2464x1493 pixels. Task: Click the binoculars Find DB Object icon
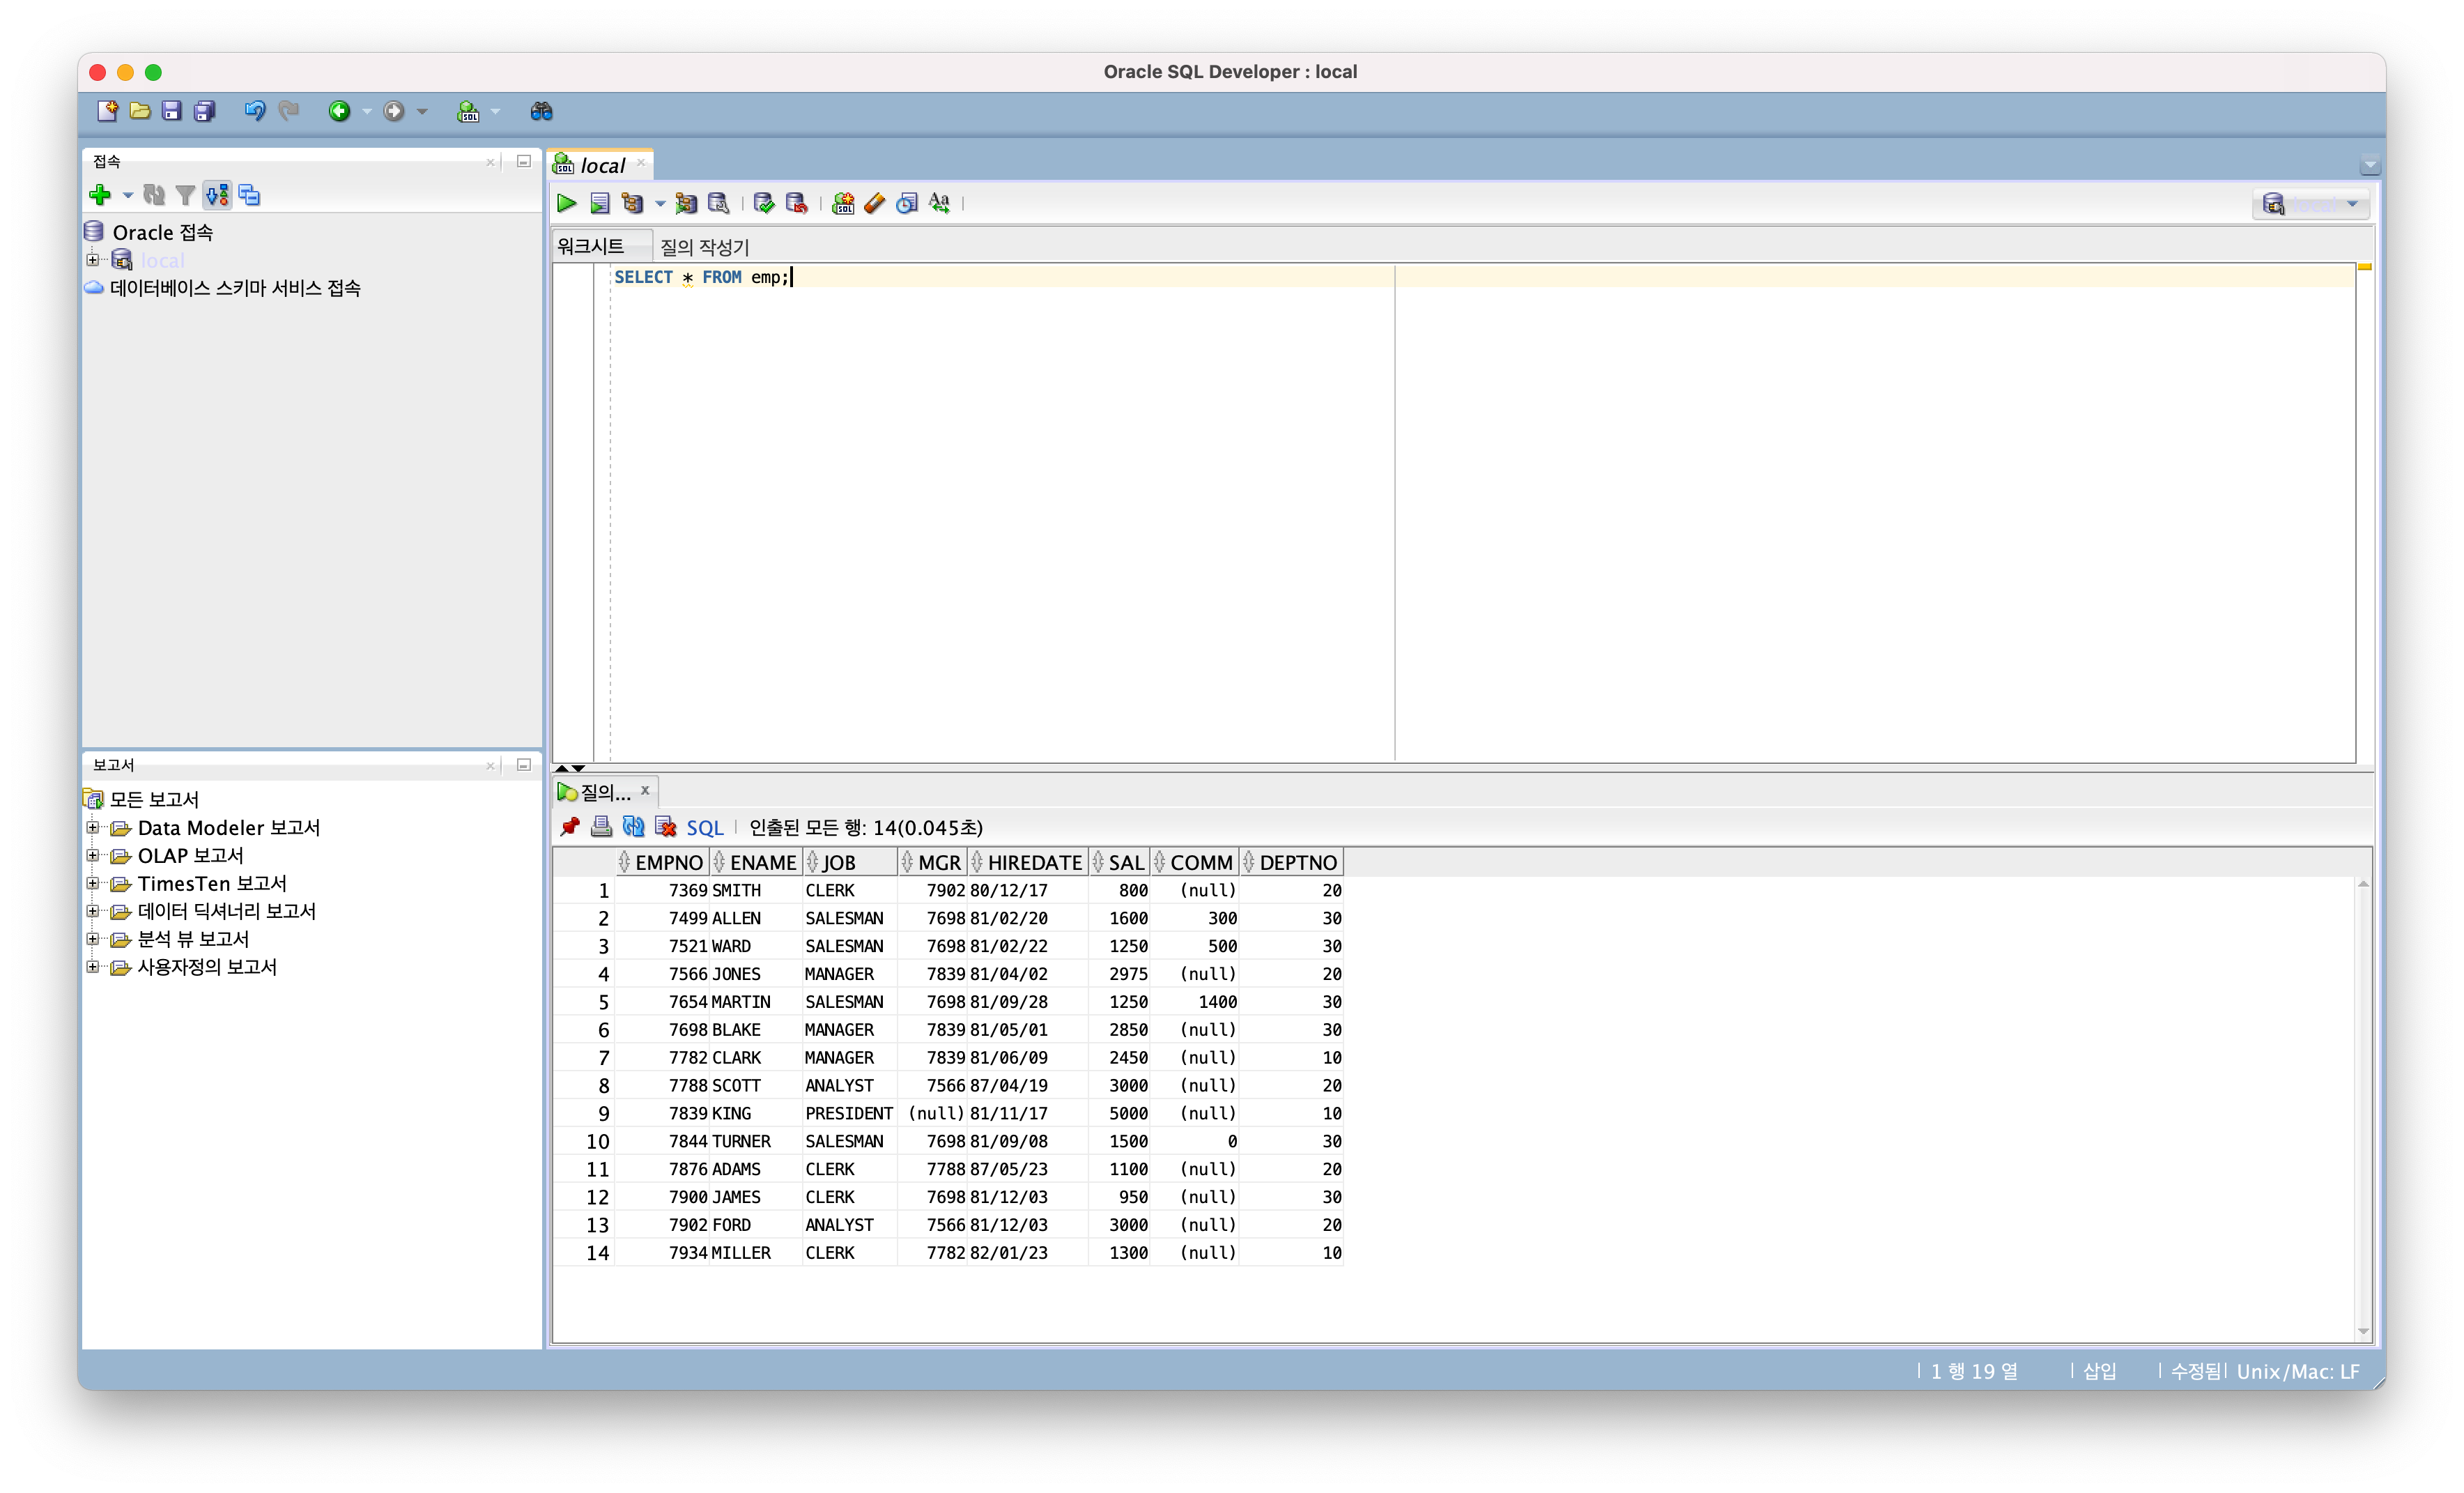point(541,111)
